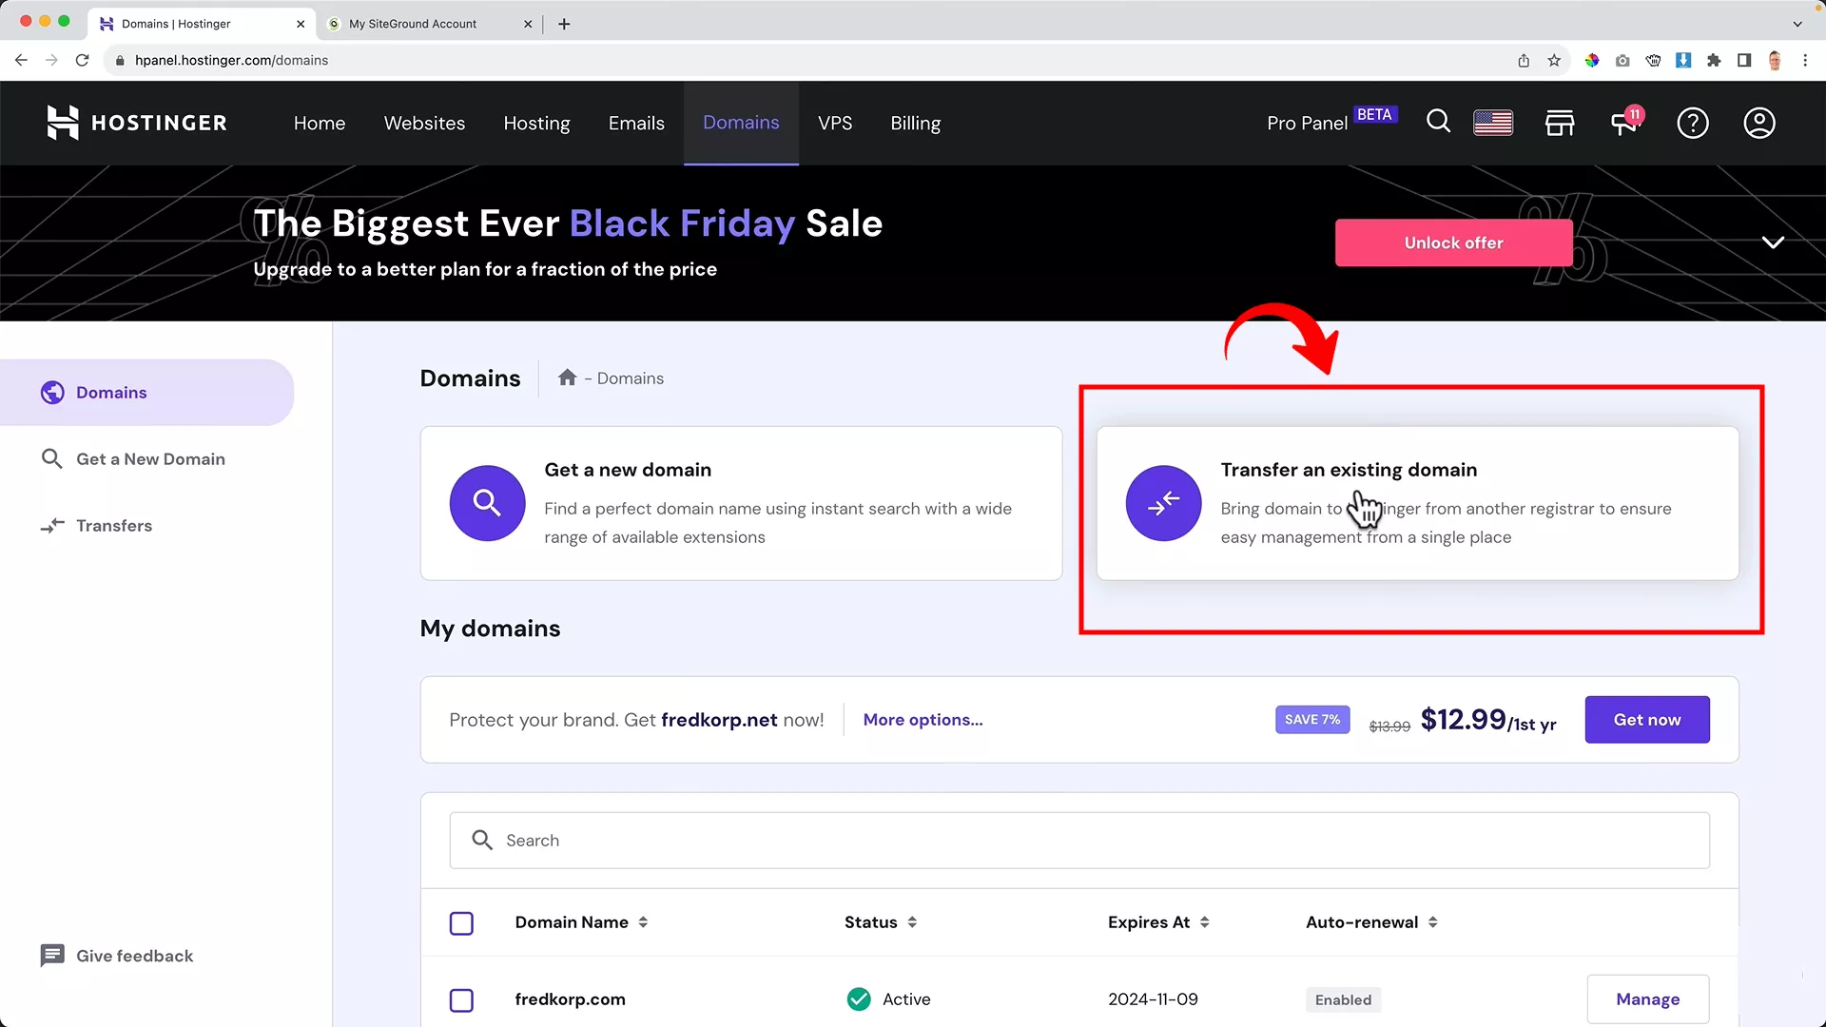Collapse the Black Friday banner chevron
This screenshot has height=1027, width=1826.
click(x=1773, y=242)
